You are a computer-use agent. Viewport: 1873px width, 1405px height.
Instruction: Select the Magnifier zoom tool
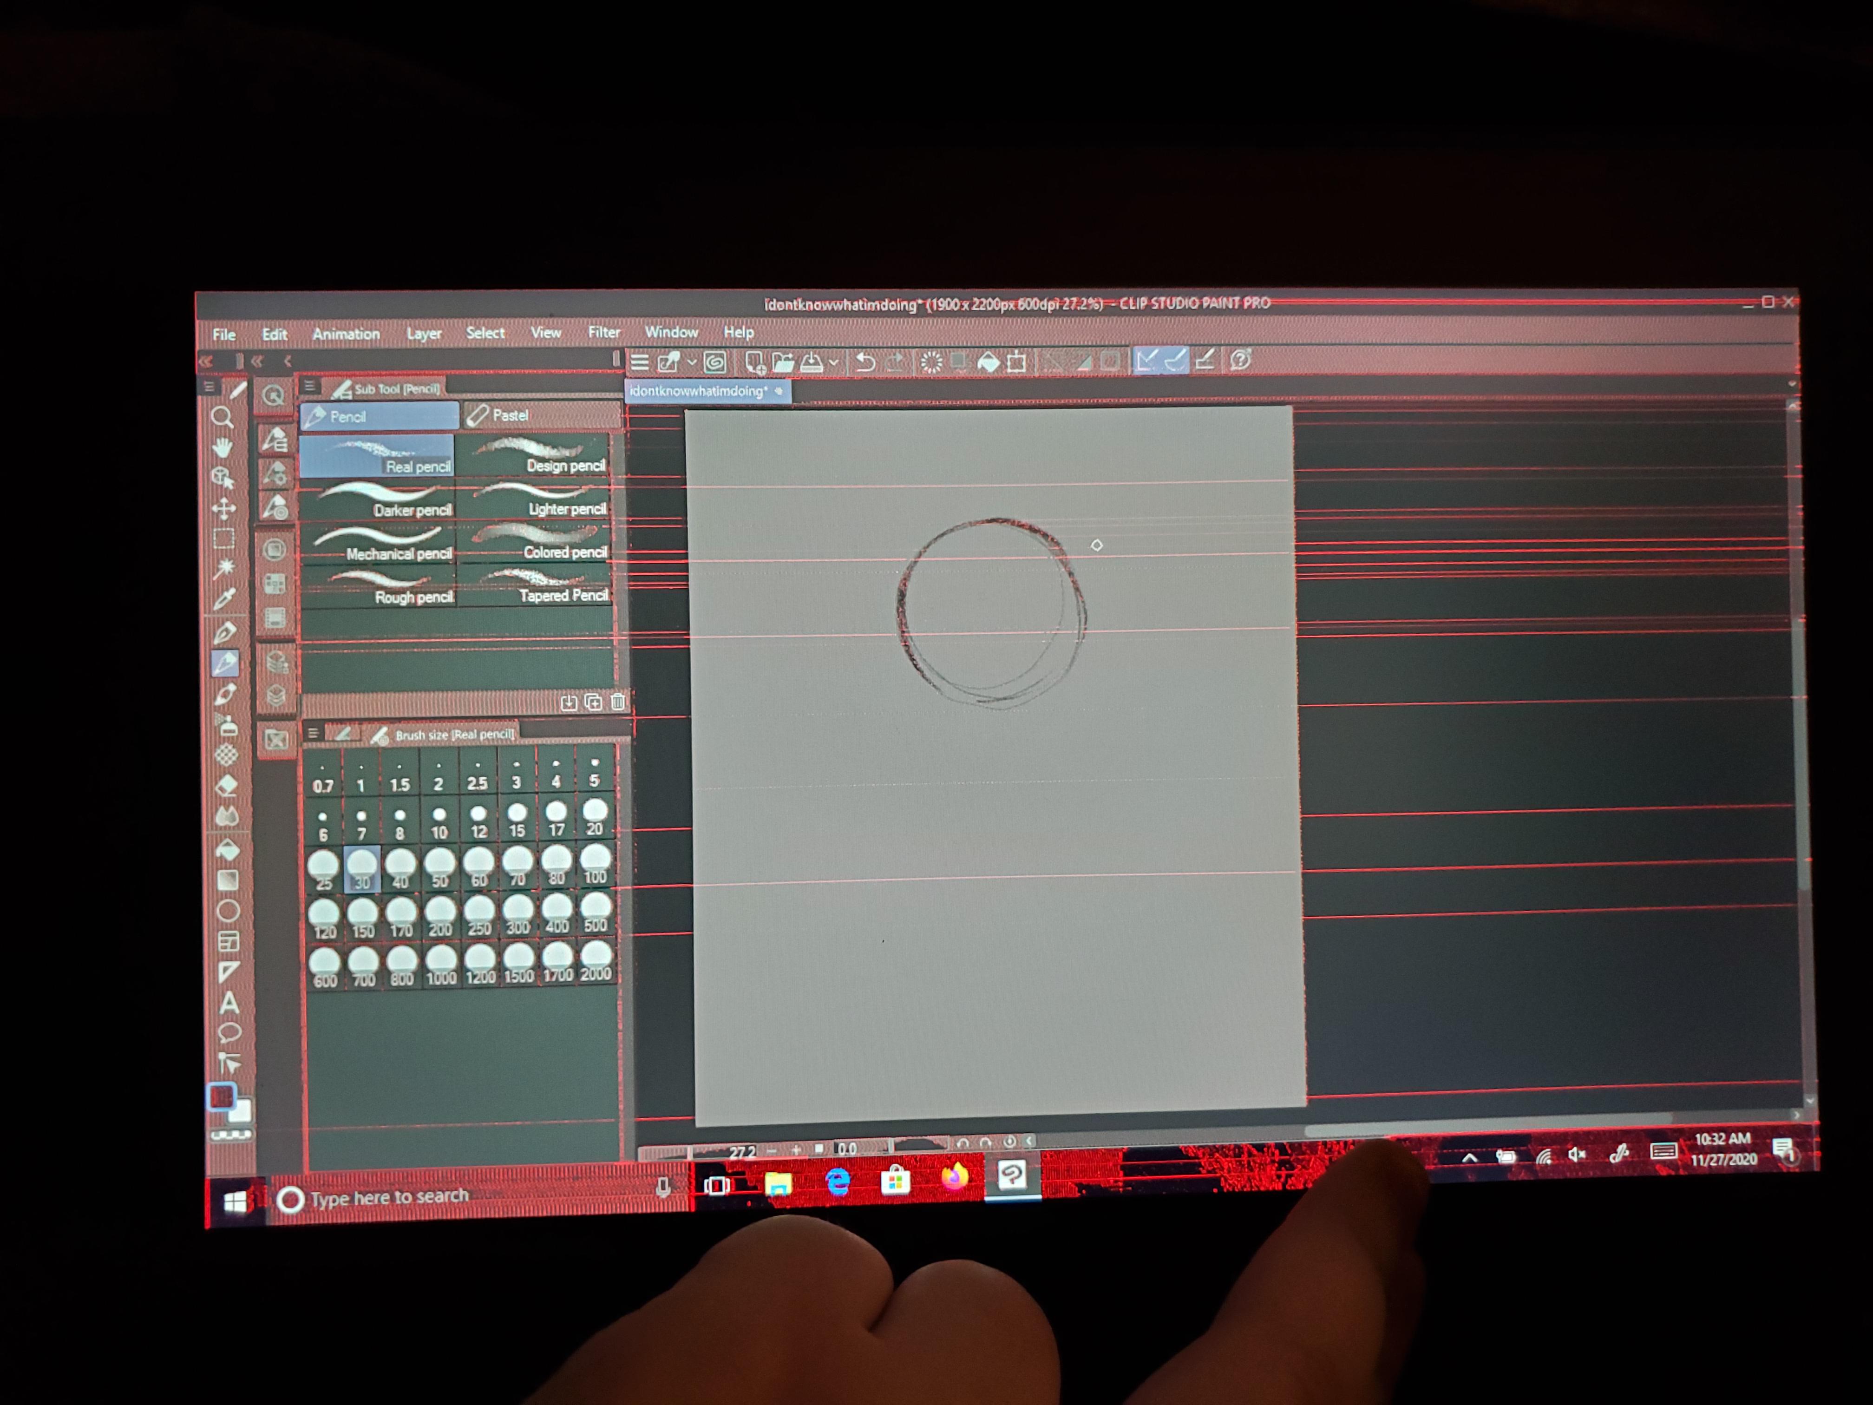(x=222, y=417)
